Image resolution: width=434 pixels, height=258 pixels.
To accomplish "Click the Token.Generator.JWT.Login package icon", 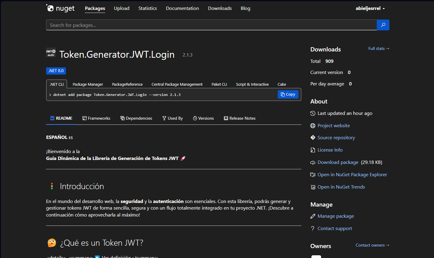I will [x=51, y=53].
